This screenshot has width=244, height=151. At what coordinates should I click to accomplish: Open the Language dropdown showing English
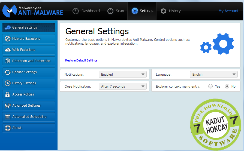[214, 75]
